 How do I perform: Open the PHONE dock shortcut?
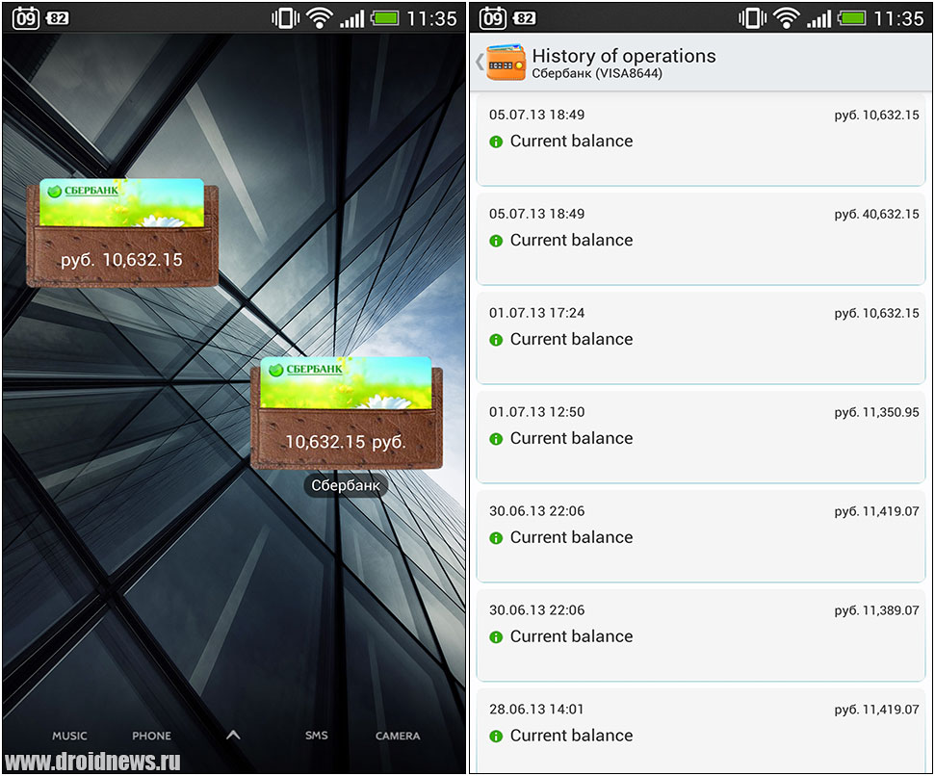[151, 737]
